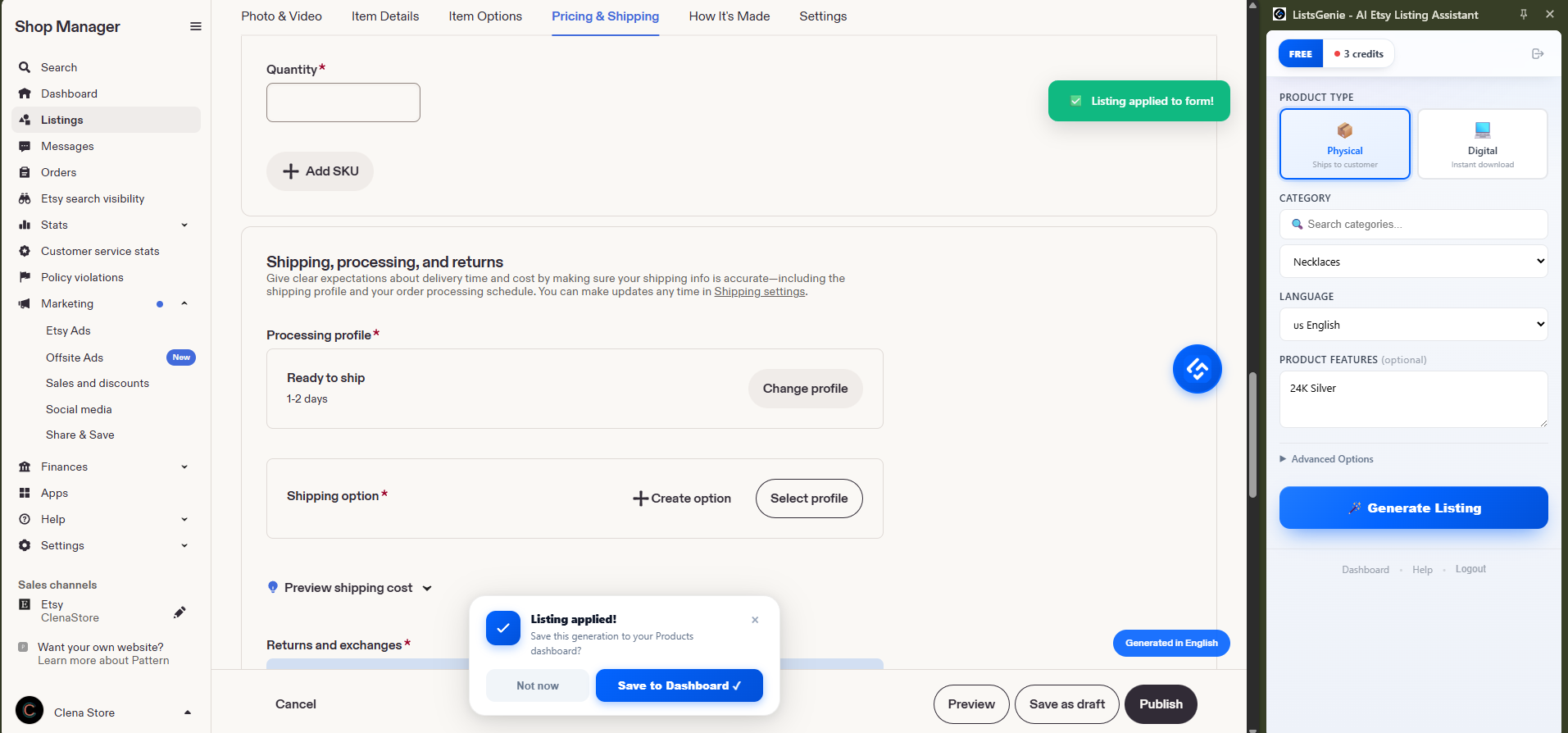Open Sales and discounts
Screen dimensions: 1568x733
(98, 383)
